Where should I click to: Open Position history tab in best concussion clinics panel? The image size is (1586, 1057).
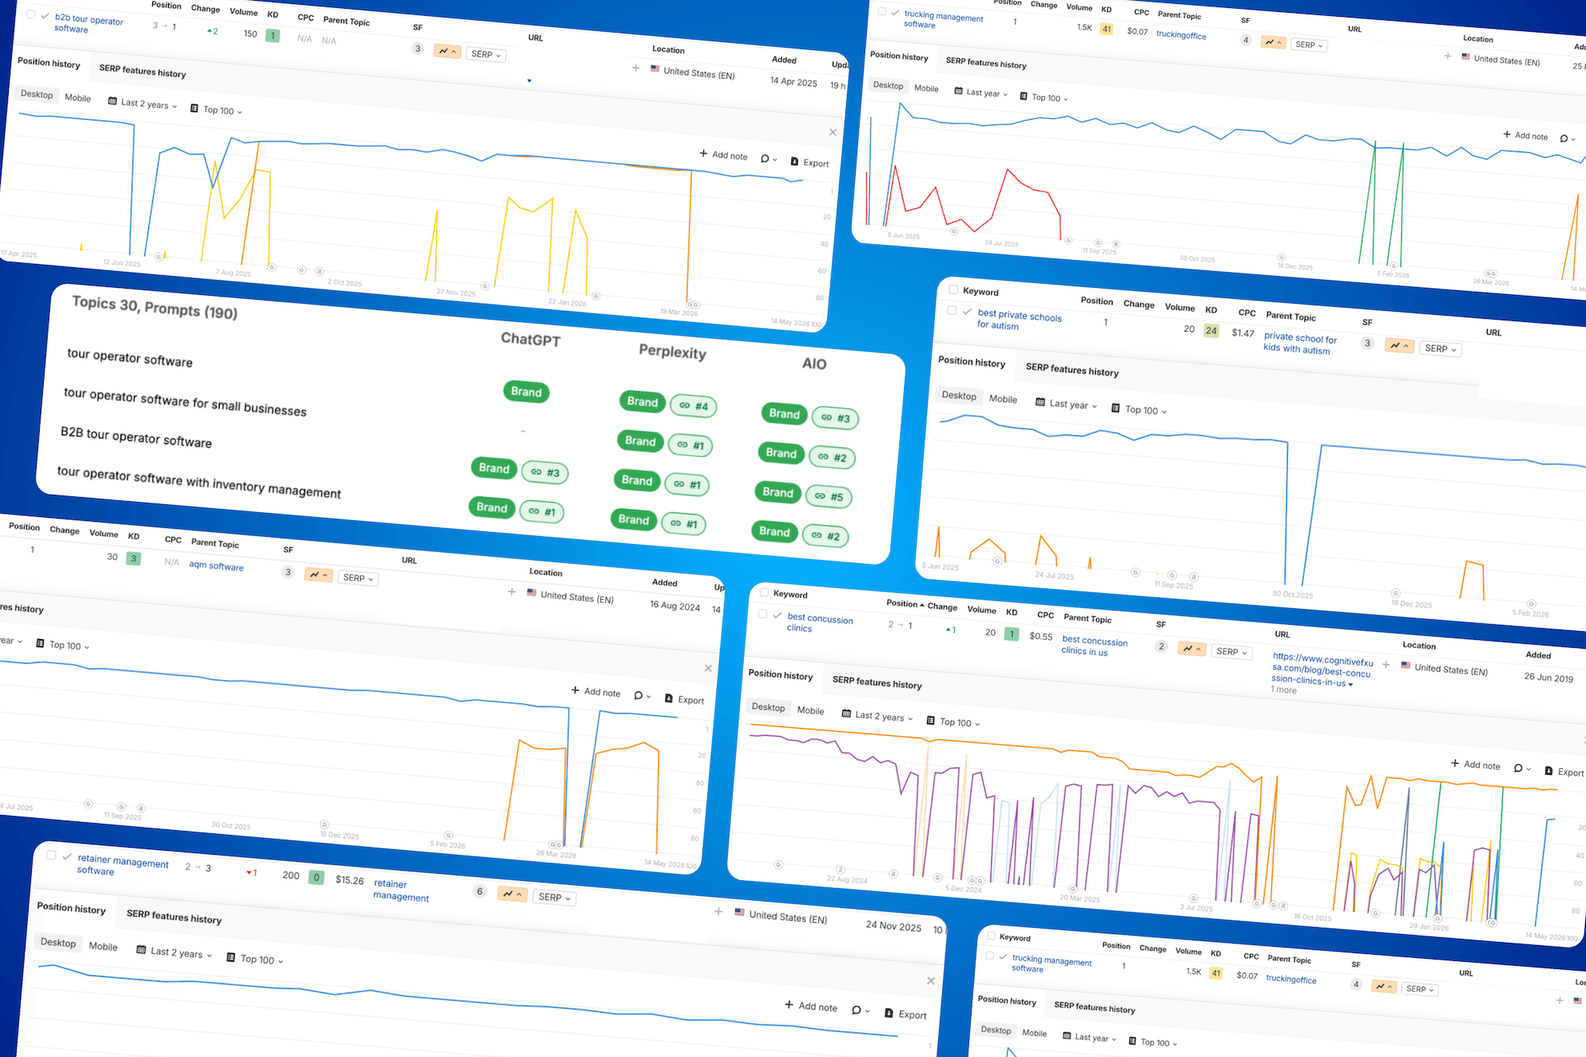[781, 675]
